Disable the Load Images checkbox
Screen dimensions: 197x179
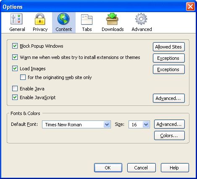[15, 69]
